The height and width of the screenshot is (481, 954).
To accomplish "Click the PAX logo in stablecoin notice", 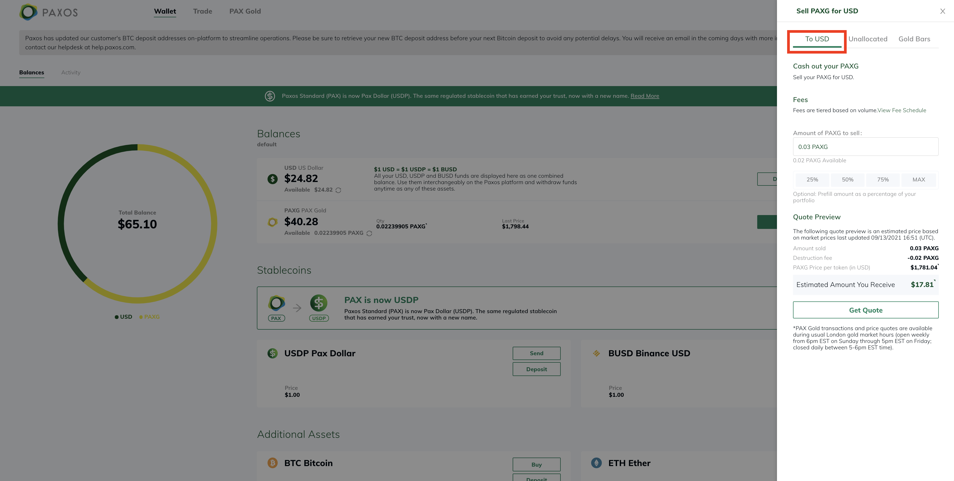I will [277, 303].
